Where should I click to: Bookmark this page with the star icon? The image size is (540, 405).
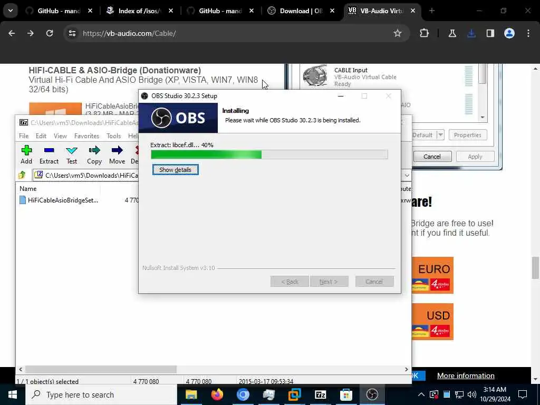(398, 33)
